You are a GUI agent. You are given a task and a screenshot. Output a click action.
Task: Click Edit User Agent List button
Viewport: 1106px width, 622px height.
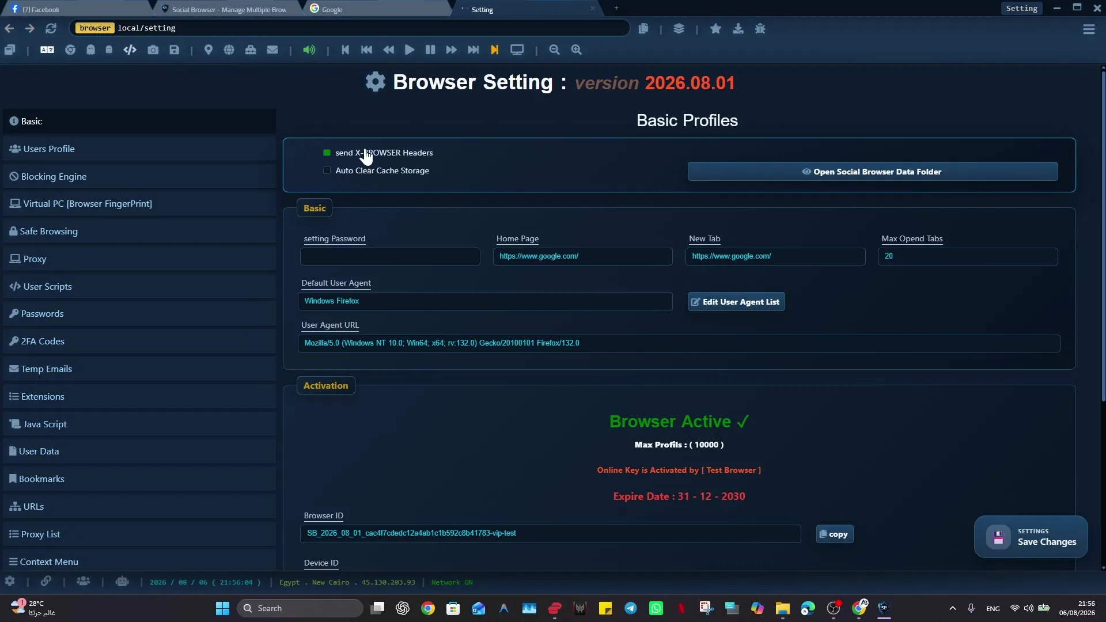click(736, 302)
